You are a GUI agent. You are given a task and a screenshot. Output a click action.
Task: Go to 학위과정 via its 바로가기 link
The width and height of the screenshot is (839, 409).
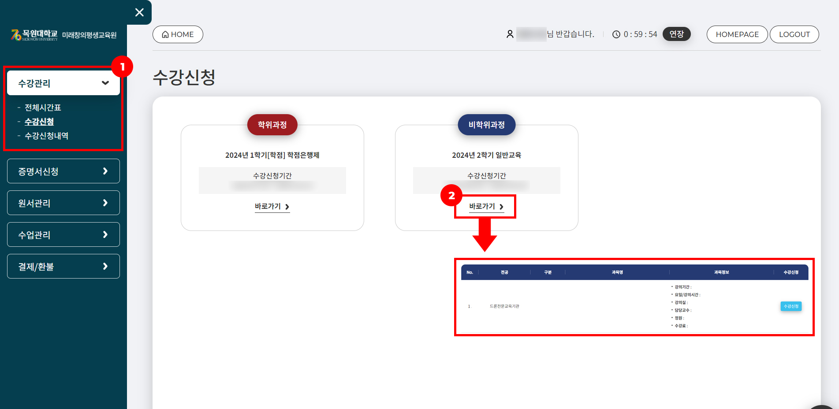coord(272,207)
